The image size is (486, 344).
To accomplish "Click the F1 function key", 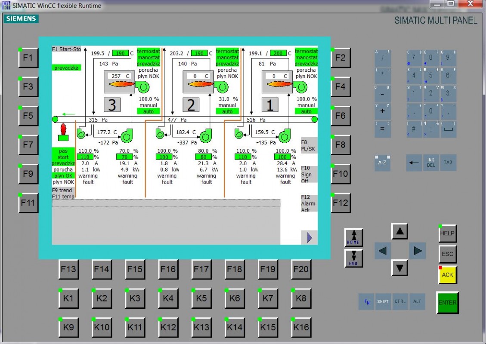I will click(28, 58).
